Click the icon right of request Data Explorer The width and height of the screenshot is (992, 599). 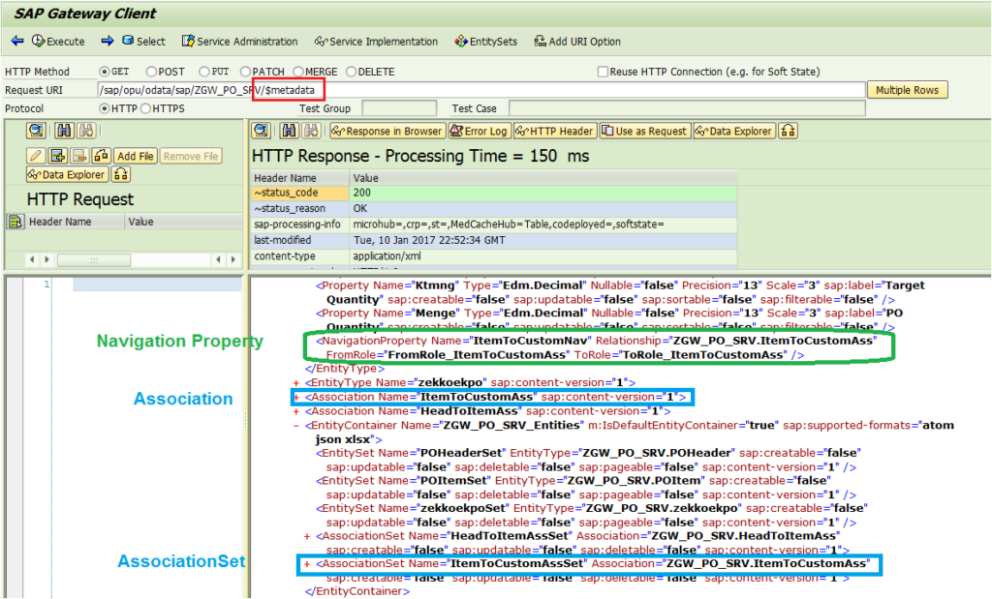pos(121,174)
